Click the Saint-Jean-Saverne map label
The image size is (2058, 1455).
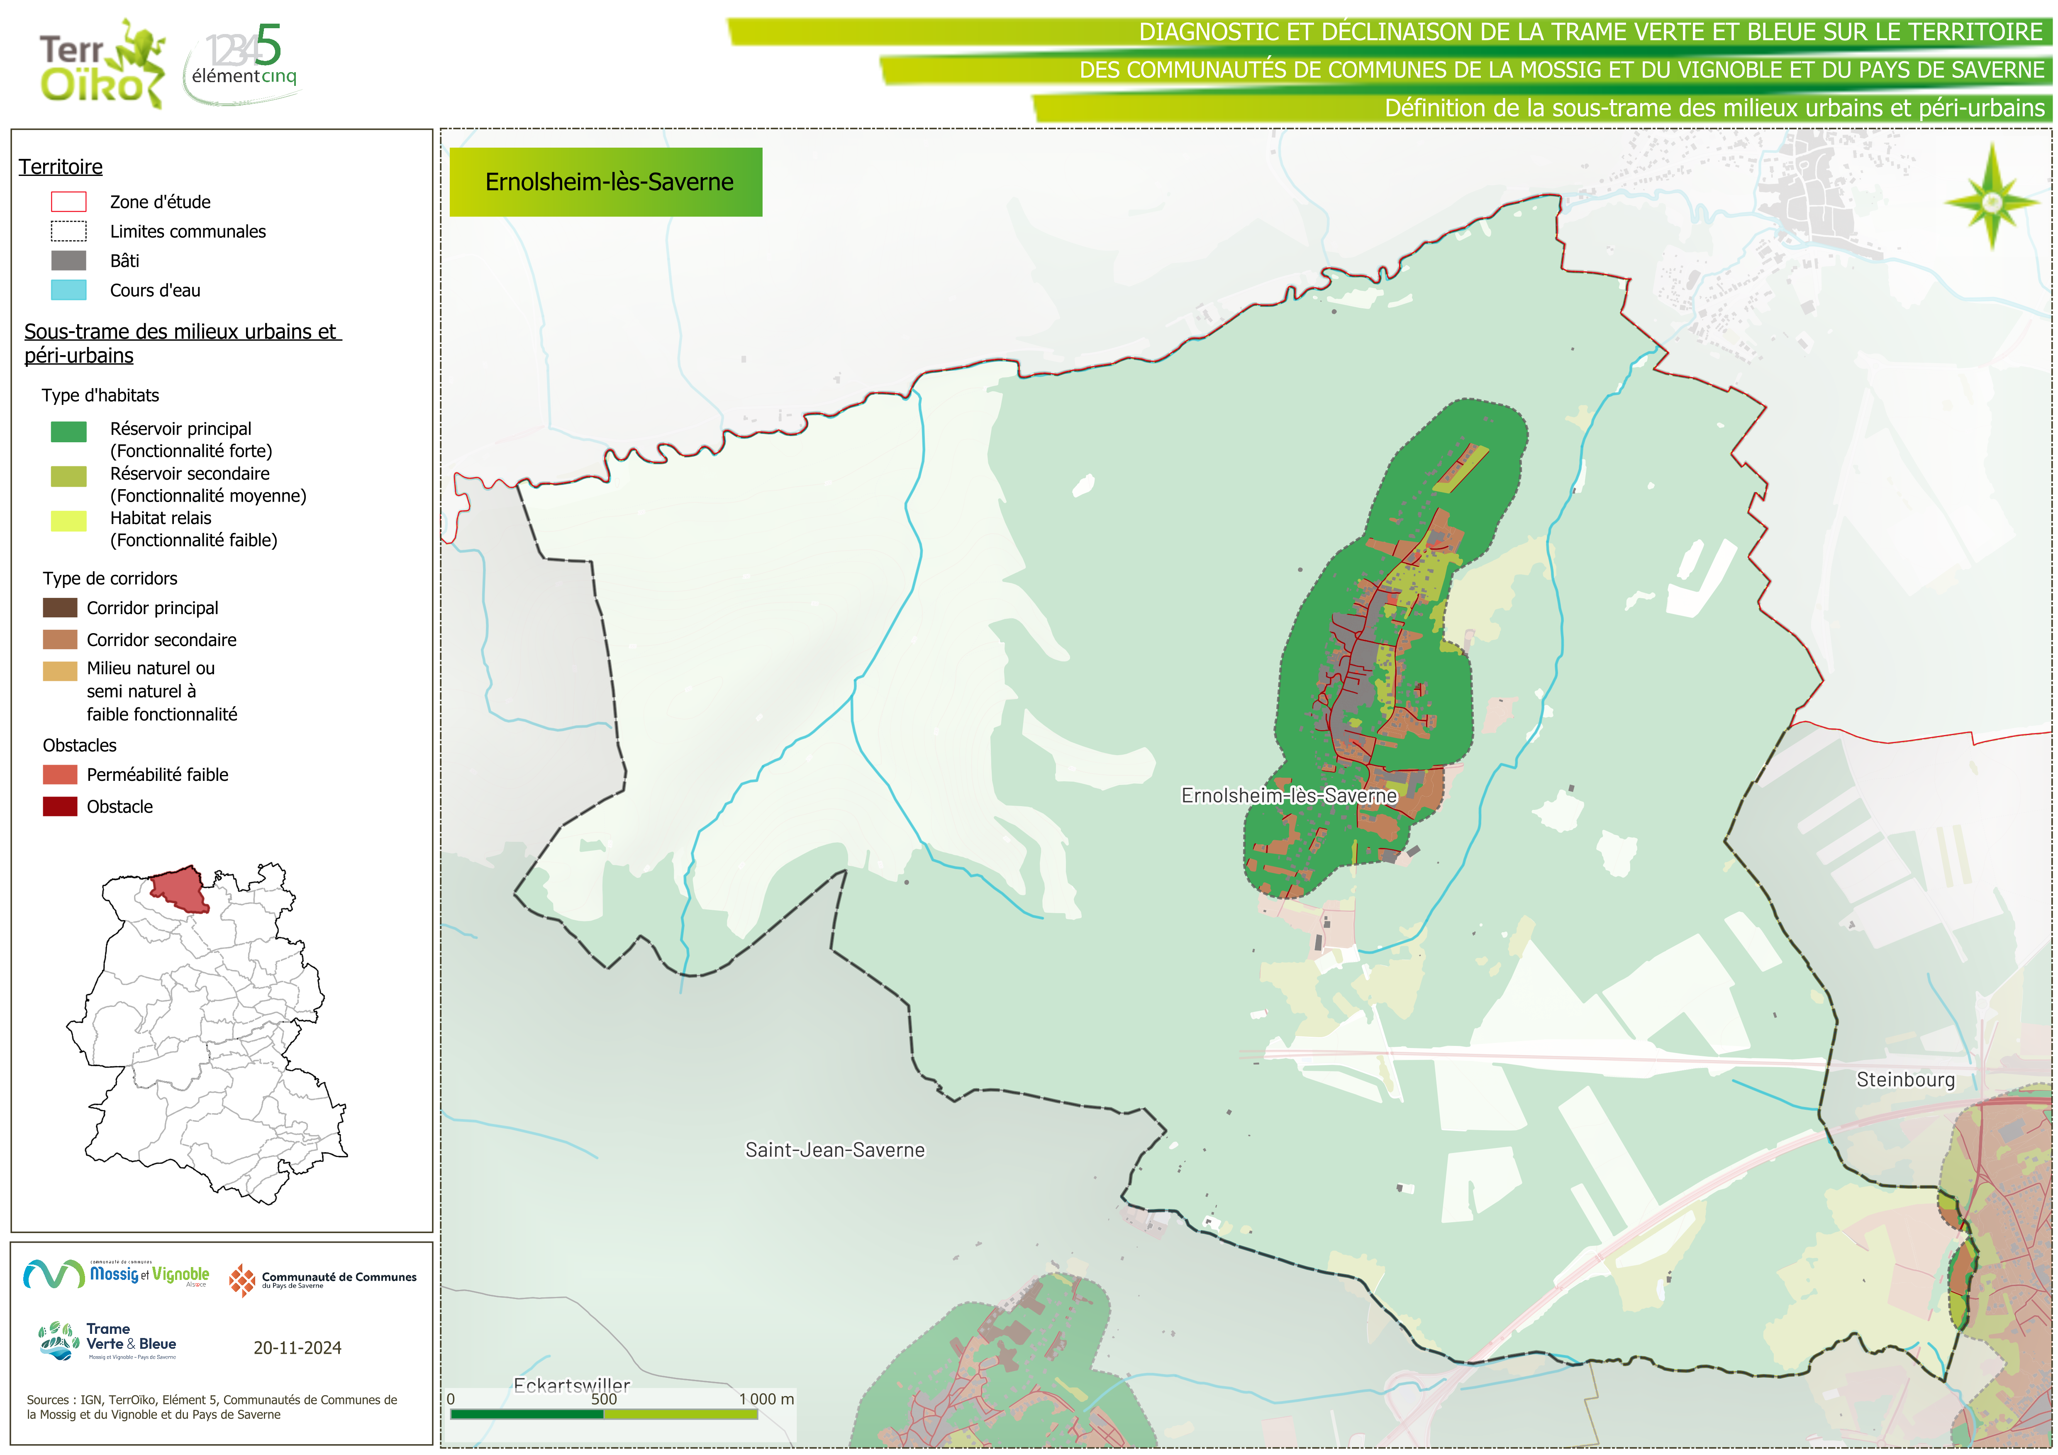point(834,1150)
